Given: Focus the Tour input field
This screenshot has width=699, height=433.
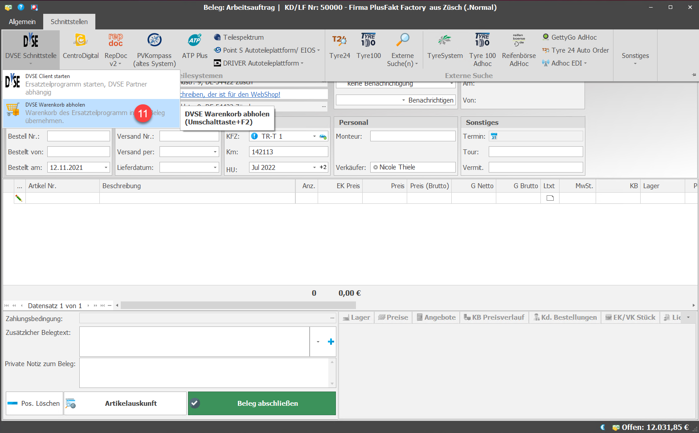Looking at the screenshot, I should click(x=535, y=152).
